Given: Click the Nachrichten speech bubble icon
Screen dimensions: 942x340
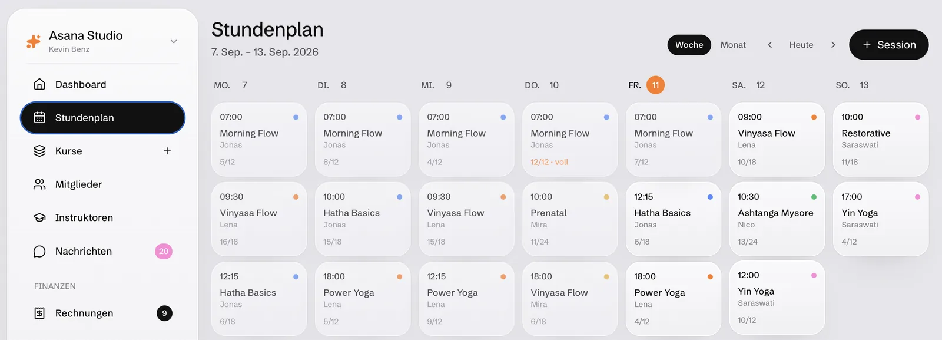Looking at the screenshot, I should point(39,251).
